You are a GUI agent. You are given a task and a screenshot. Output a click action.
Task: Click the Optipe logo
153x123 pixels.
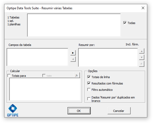tap(13, 110)
